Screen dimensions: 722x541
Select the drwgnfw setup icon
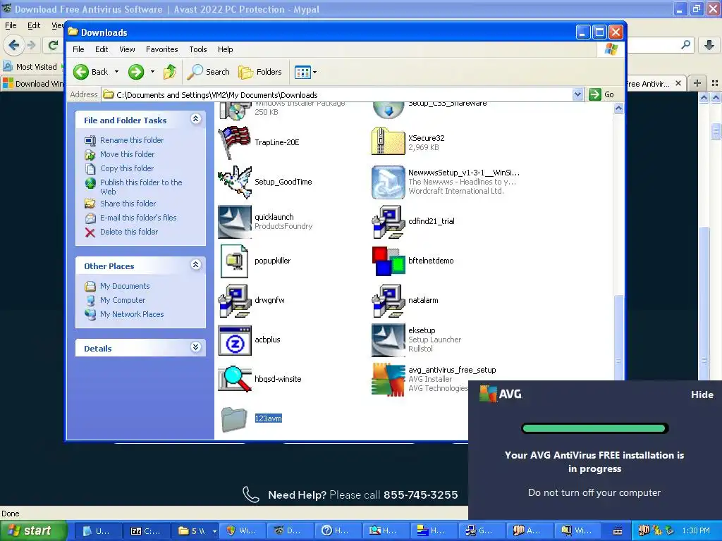click(x=235, y=300)
